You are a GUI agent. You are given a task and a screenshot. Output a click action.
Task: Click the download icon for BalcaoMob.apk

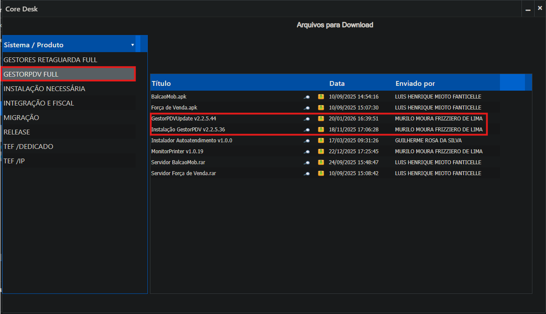pyautogui.click(x=321, y=96)
